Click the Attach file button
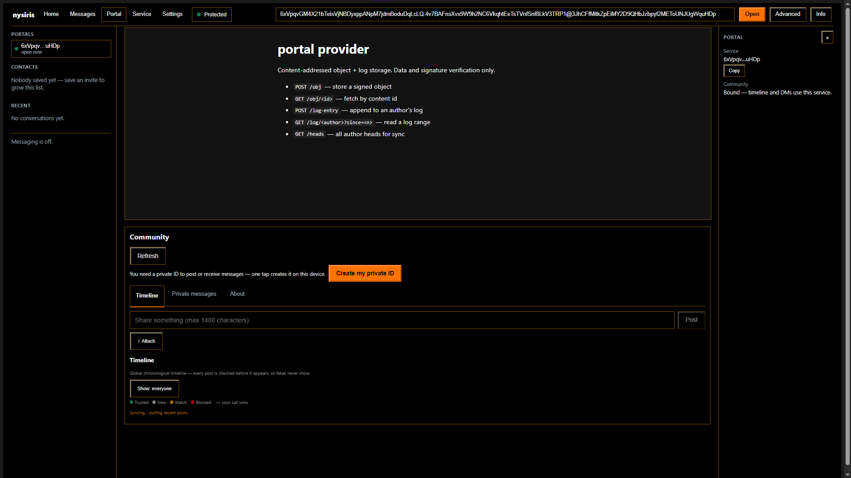Screen dimensions: 851x478 click(x=146, y=341)
